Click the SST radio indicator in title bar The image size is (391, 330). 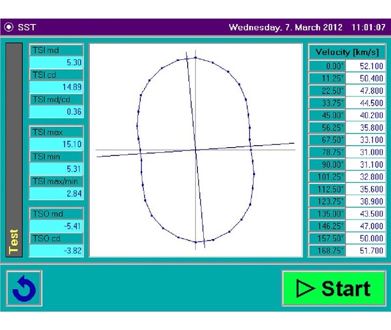(x=9, y=27)
